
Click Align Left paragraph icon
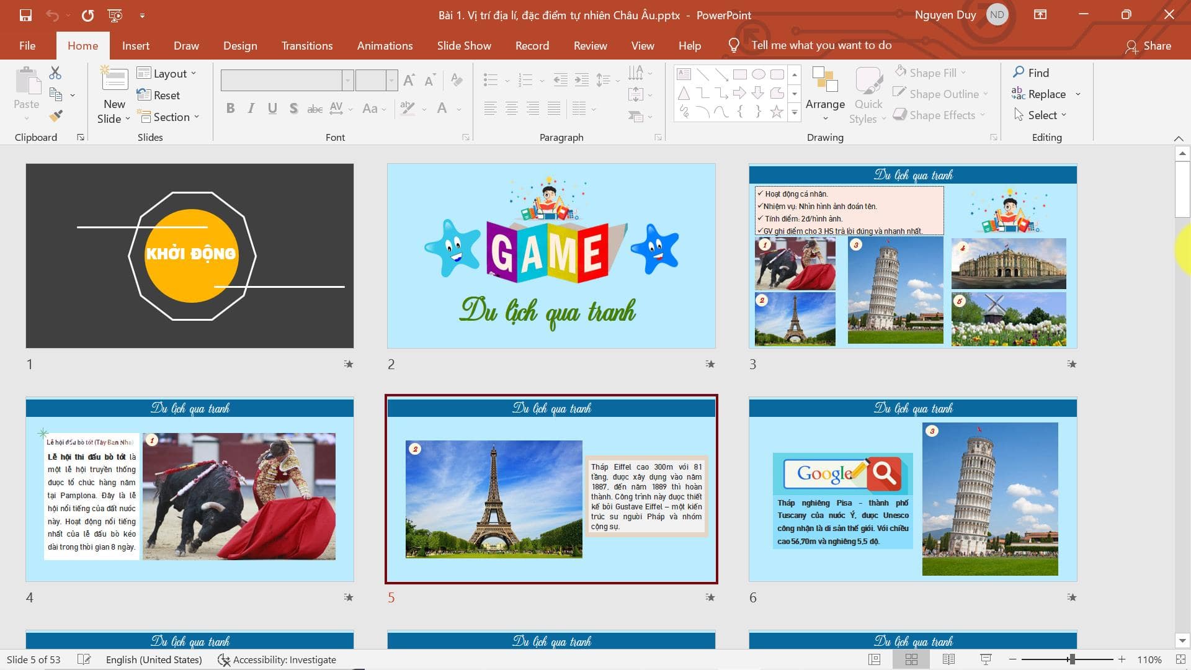(x=490, y=109)
